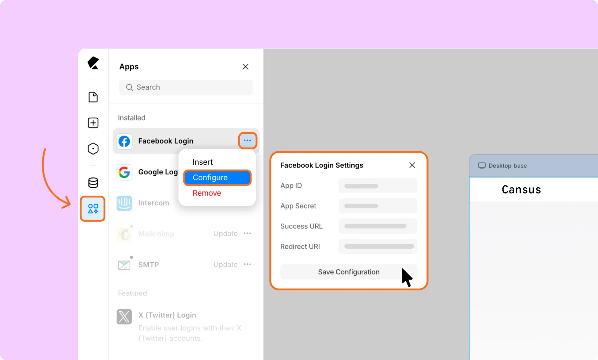598x360 pixels.
Task: Click the magnifier icon in the Search field
Action: click(x=130, y=87)
